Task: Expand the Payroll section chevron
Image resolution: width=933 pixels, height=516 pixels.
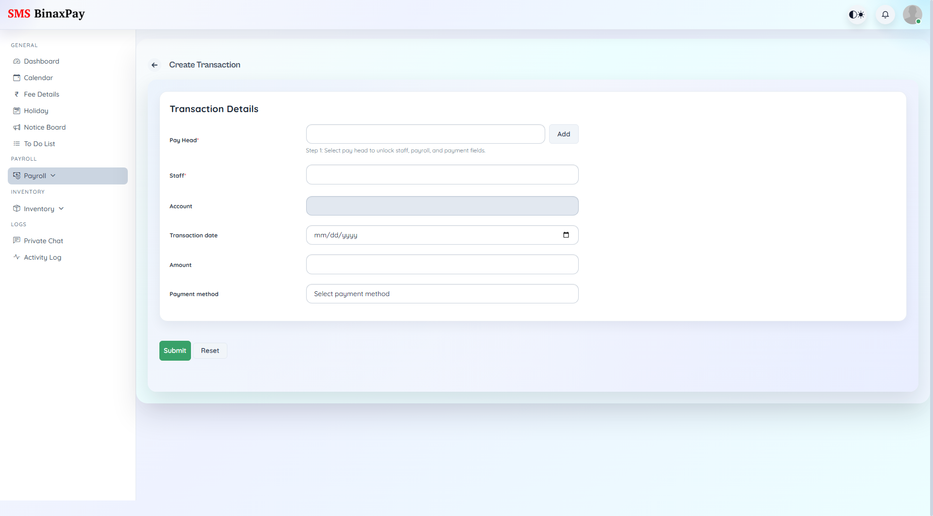Action: tap(53, 176)
